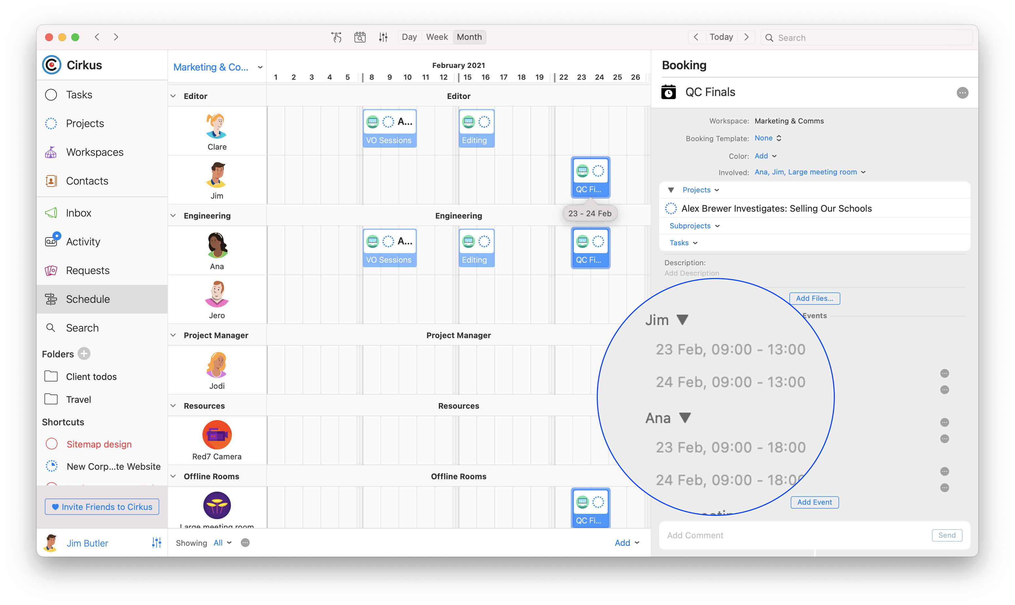The image size is (1015, 605).
Task: Add a new folder with the plus icon
Action: pyautogui.click(x=84, y=353)
